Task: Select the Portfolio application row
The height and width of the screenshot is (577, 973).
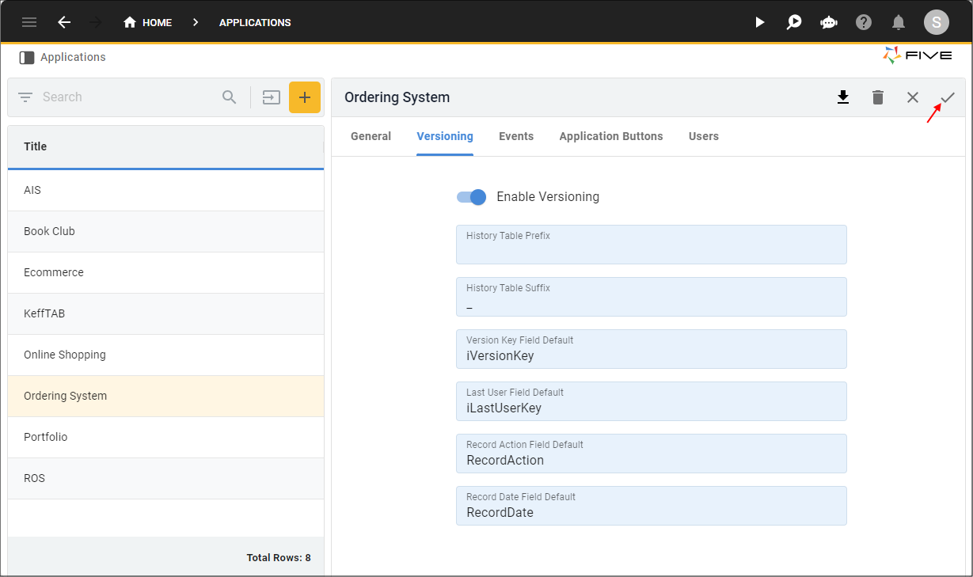Action: pos(165,437)
